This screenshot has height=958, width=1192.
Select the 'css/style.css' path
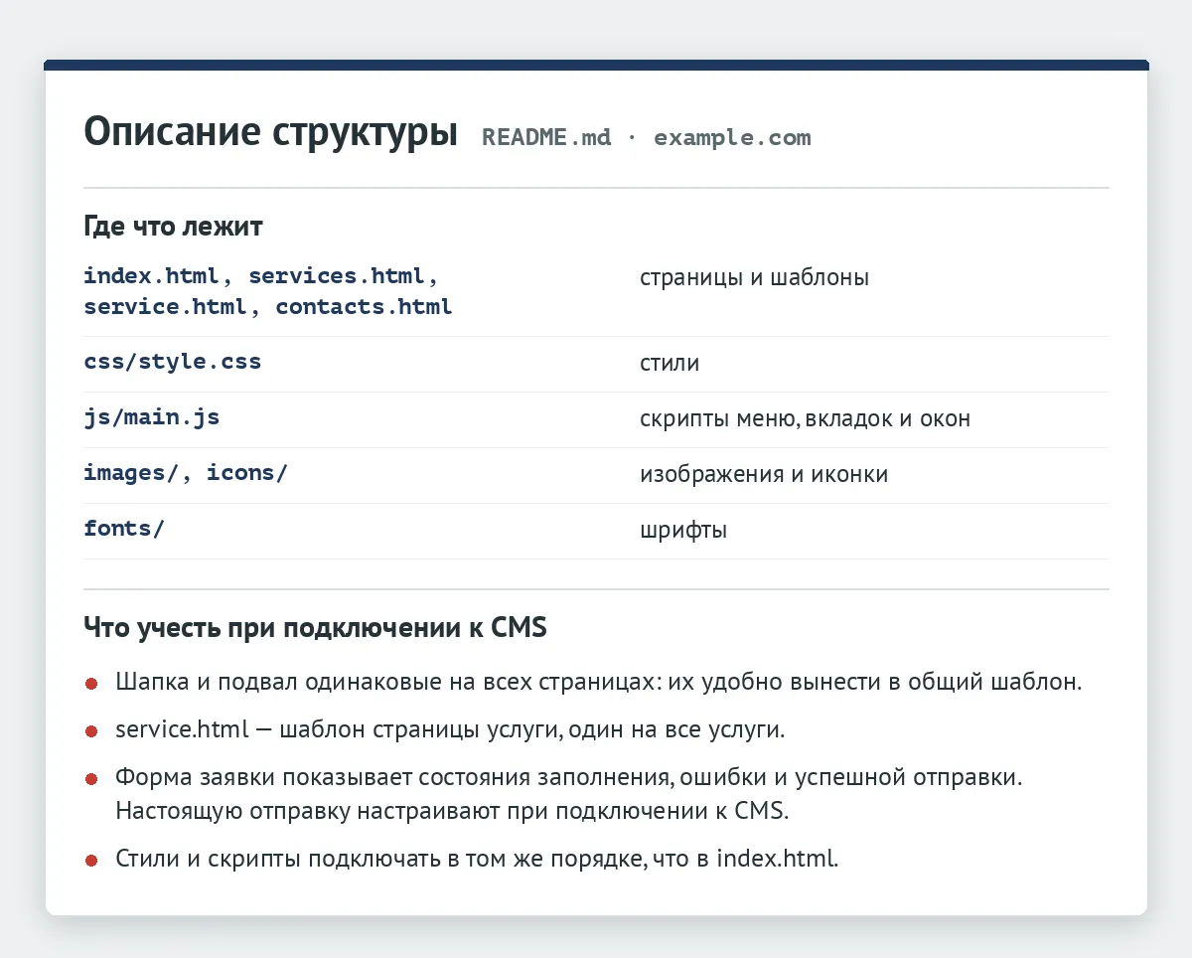(x=173, y=362)
